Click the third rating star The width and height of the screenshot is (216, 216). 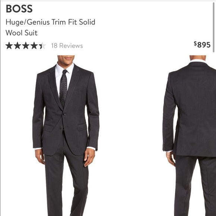coord(26,45)
